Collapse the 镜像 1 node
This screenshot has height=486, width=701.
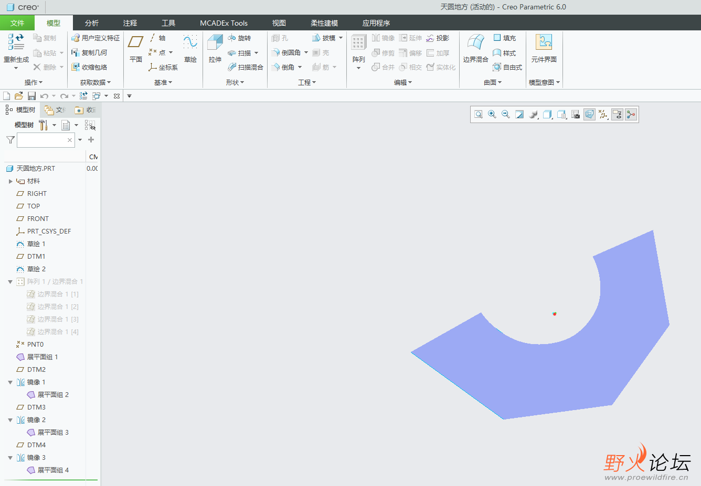[10, 382]
